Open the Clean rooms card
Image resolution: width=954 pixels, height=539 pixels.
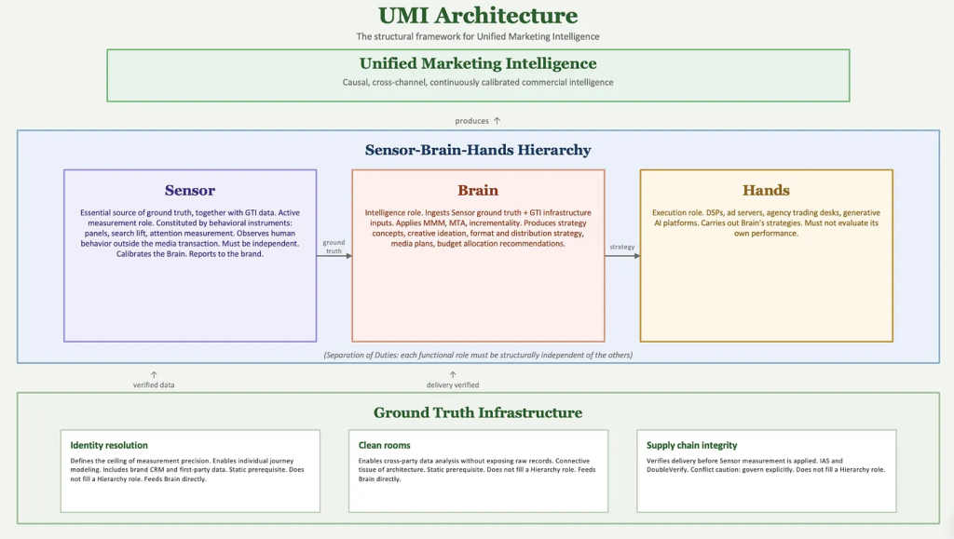click(x=478, y=471)
